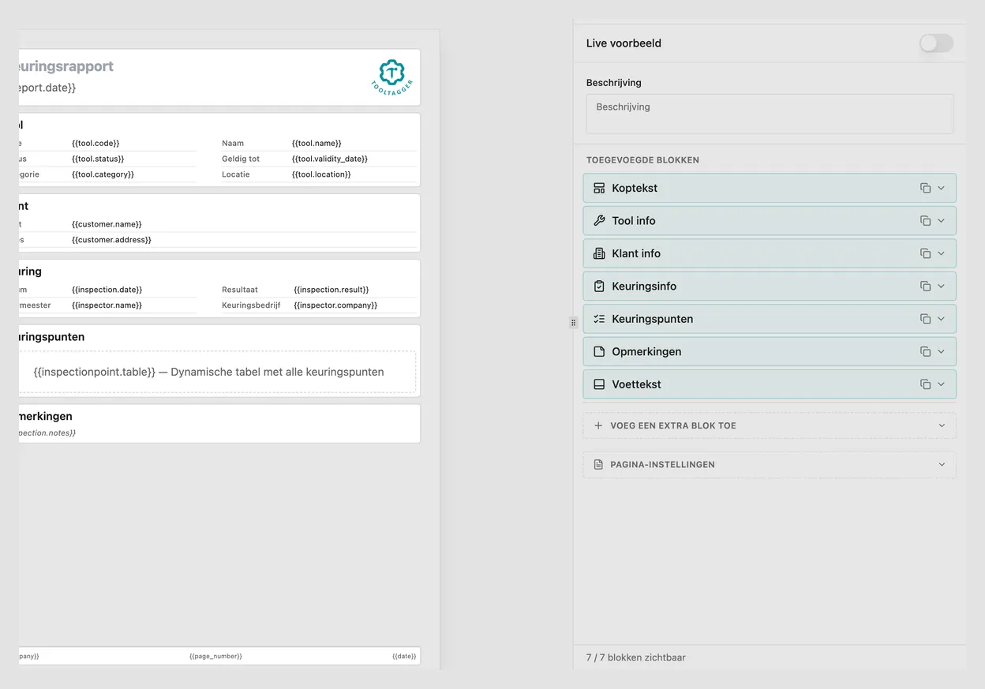985x689 pixels.
Task: Click the wrench icon on Tool info
Action: [599, 221]
